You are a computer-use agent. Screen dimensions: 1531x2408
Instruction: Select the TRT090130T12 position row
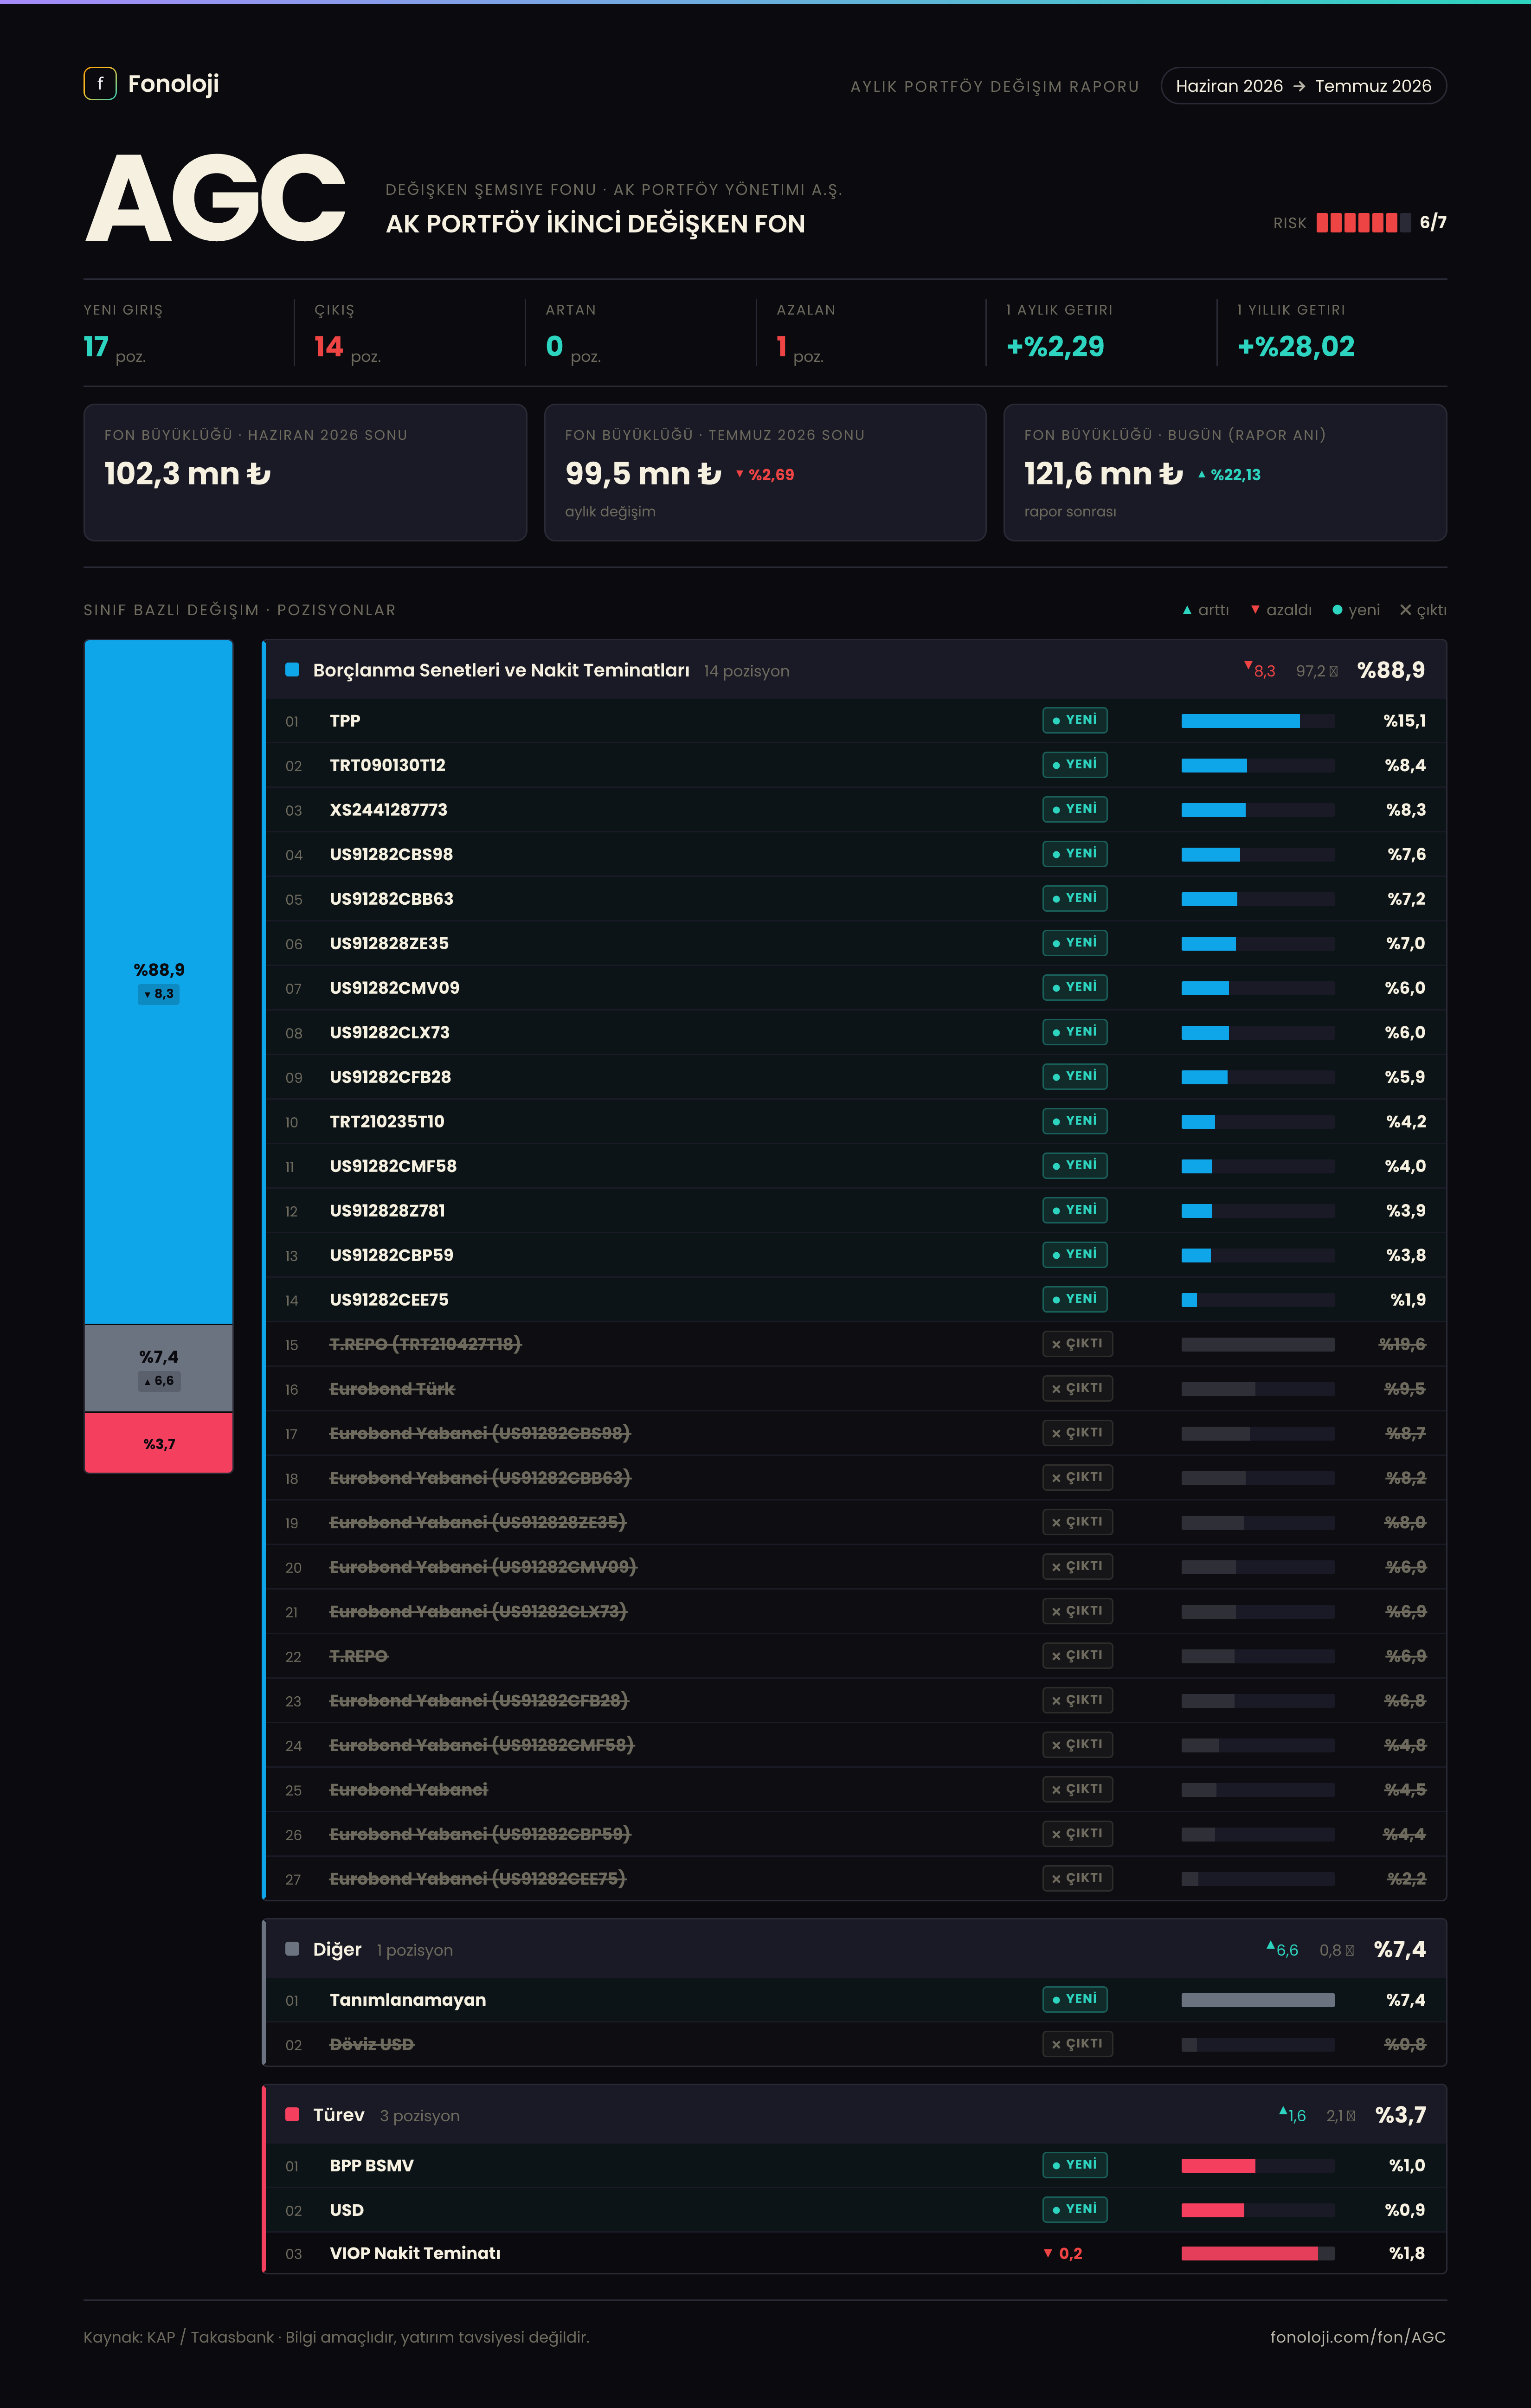click(855, 765)
